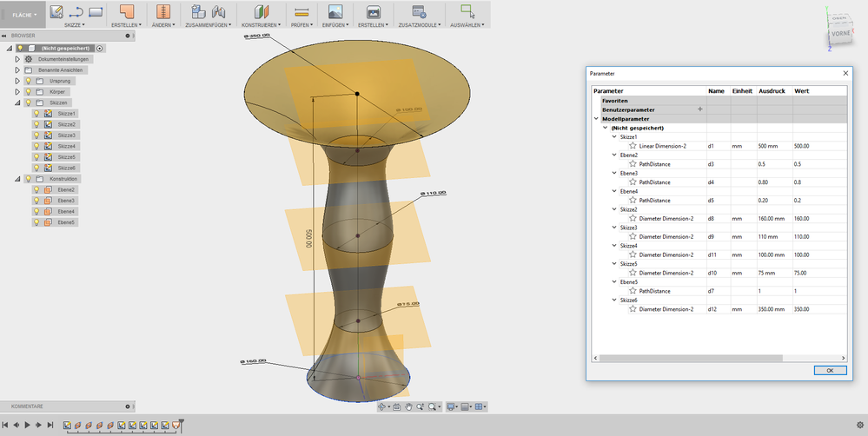Toggle visibility bulb for Skizze3

point(36,135)
